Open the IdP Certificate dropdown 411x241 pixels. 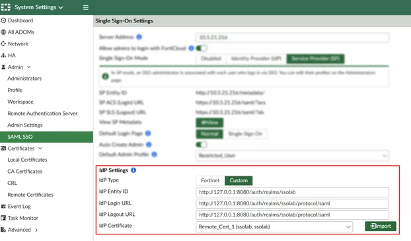(x=274, y=227)
